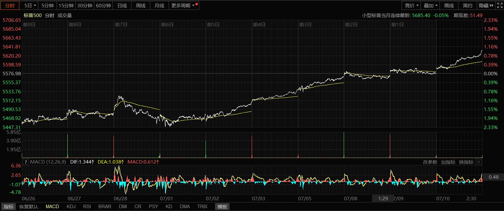The image size is (504, 211).
Task: Click the 改参数 link
Action: (430, 162)
